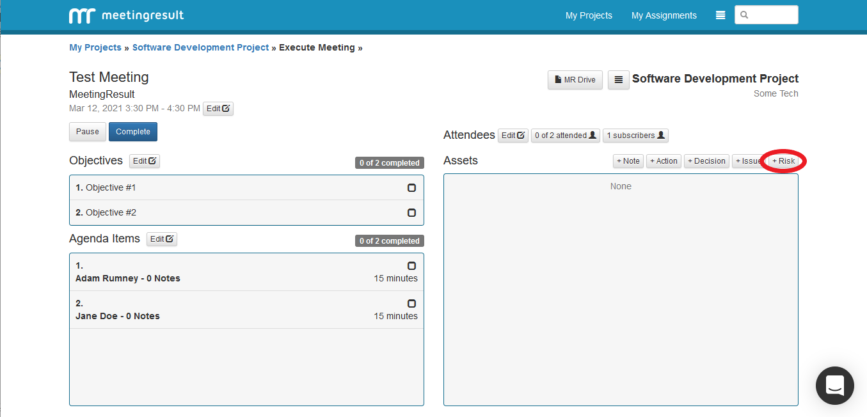Open the header hamburger menu icon
867x417 pixels.
(720, 15)
